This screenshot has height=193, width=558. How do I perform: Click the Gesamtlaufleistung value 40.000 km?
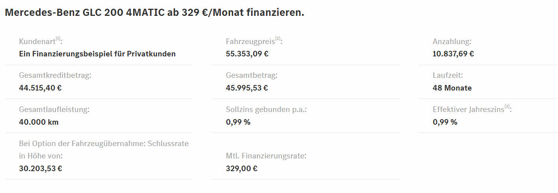[39, 122]
